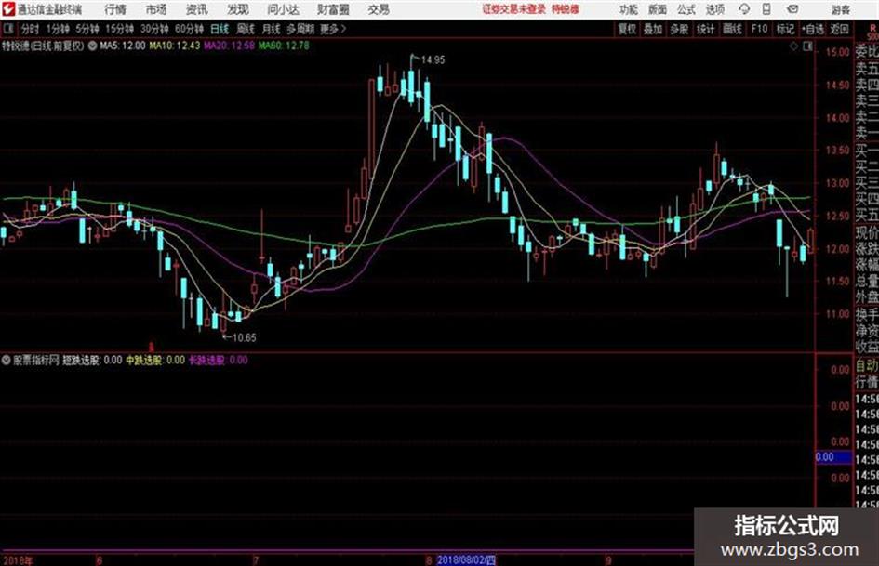Click 证券交易未登录 login link

514,9
